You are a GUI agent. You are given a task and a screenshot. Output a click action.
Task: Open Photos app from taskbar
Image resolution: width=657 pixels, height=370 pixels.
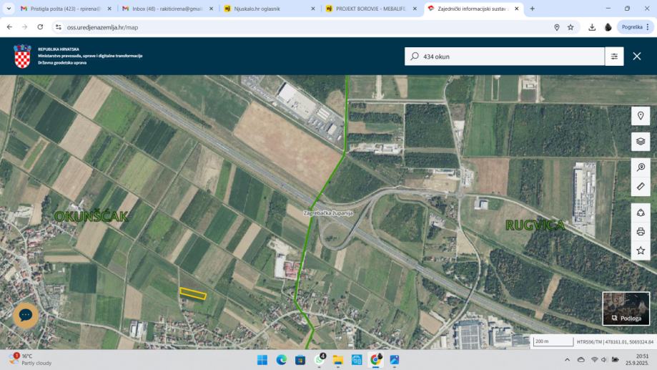(x=395, y=360)
